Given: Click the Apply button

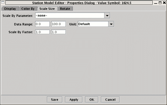Looking at the screenshot, I should coord(74,99).
